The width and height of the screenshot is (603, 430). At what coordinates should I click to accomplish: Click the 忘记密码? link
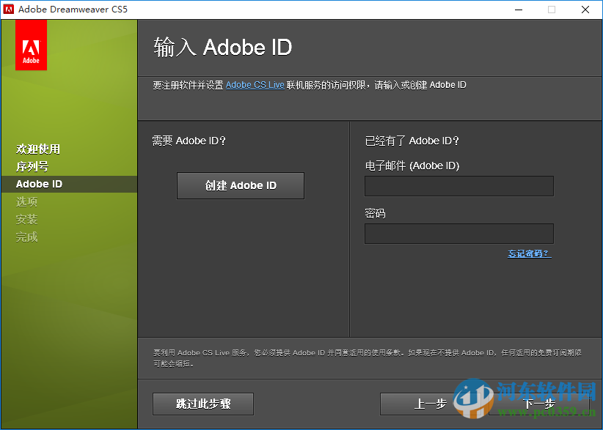click(x=529, y=253)
